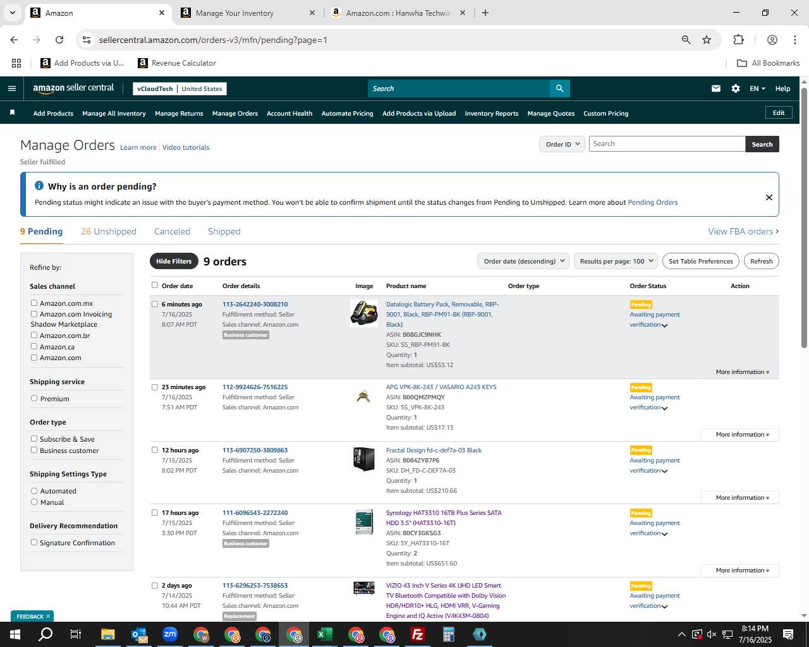This screenshot has height=647, width=809.
Task: Open the Calculator app on taskbar
Action: click(x=449, y=634)
